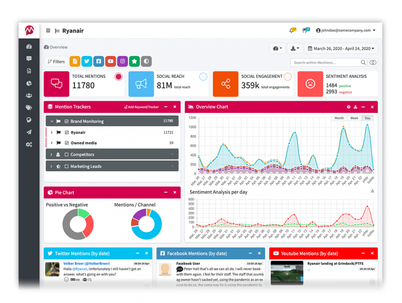Toggle the Facebook channel filter
Screen dimensions: 402x303
click(x=99, y=61)
